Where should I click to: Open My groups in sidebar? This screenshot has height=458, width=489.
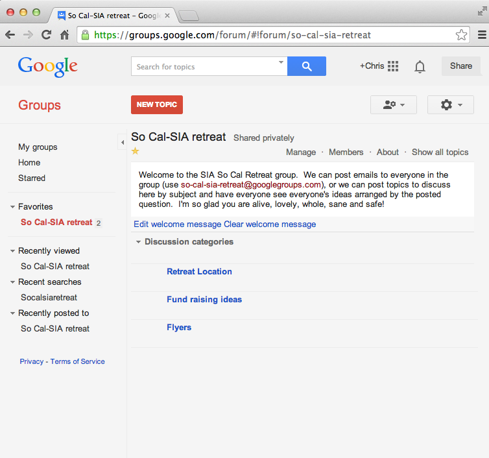(38, 147)
